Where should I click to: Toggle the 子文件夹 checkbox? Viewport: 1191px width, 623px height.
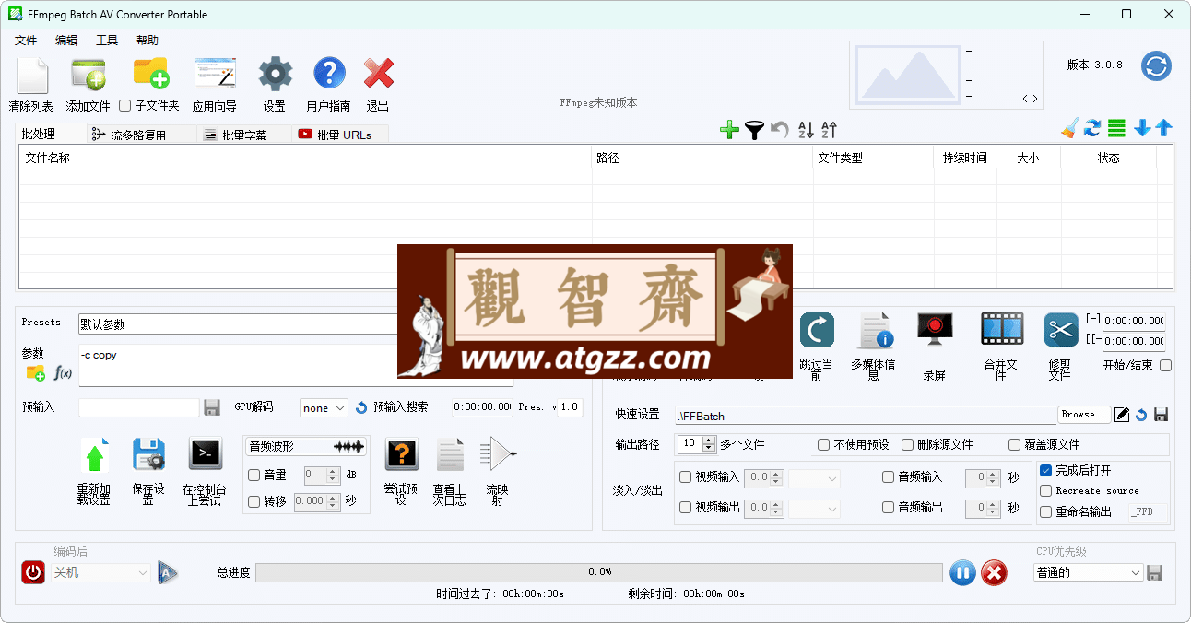coord(125,105)
